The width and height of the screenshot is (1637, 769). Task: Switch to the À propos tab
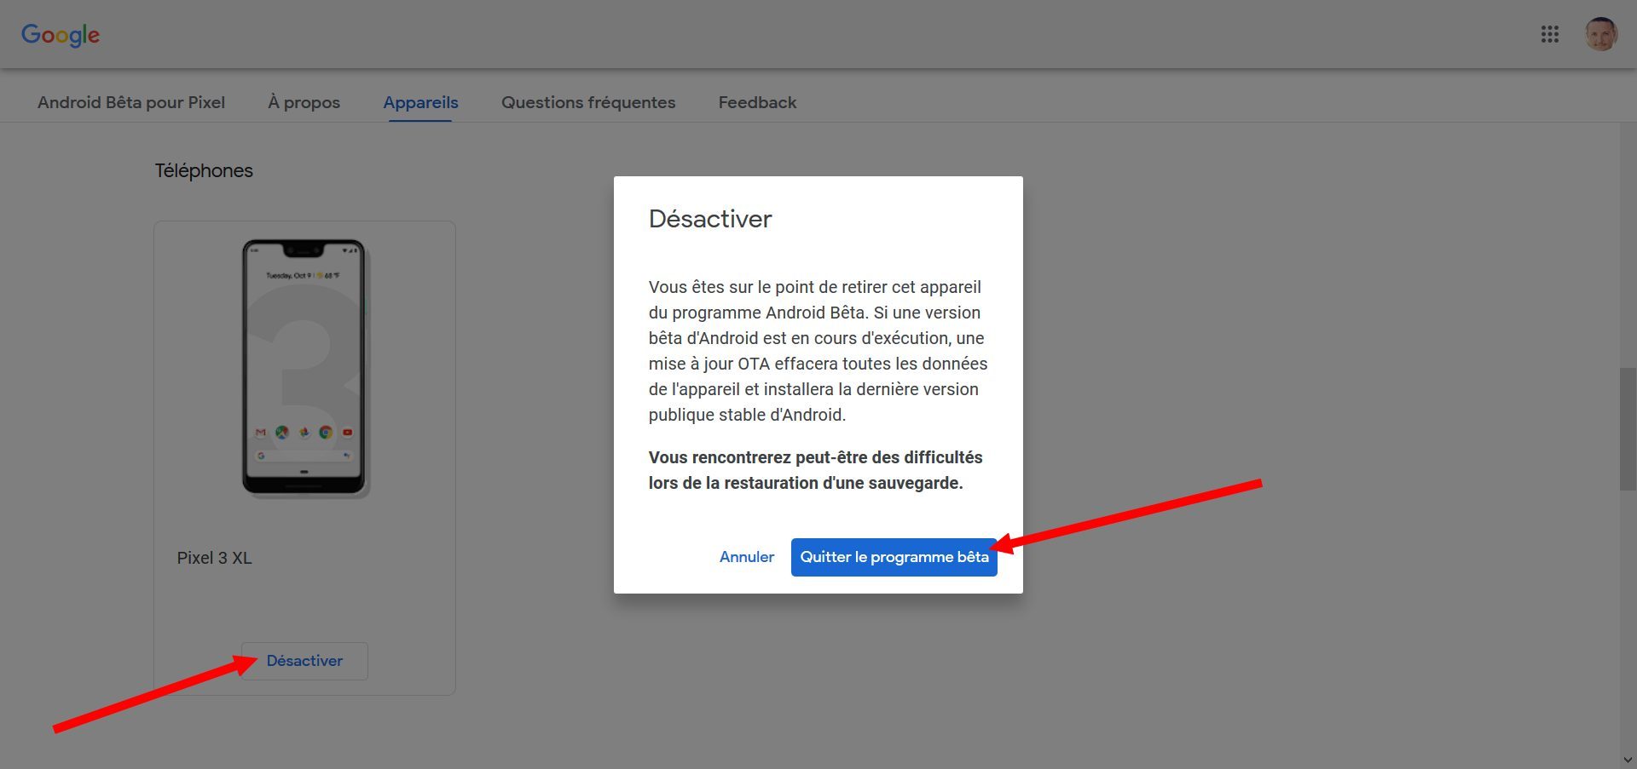(x=304, y=102)
